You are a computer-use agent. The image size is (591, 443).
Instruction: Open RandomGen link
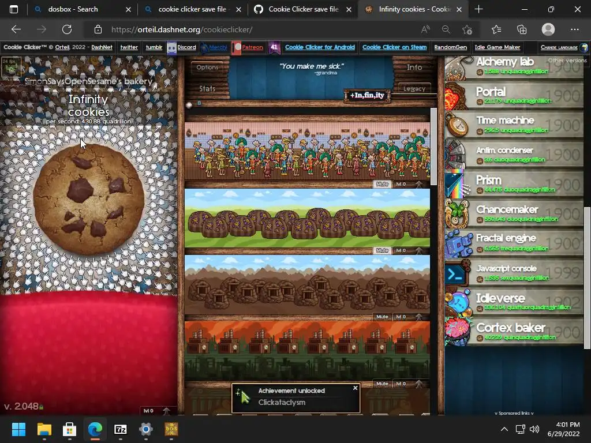[x=450, y=47]
